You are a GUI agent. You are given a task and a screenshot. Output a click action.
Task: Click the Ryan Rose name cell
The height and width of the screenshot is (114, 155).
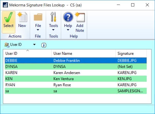[62, 85]
